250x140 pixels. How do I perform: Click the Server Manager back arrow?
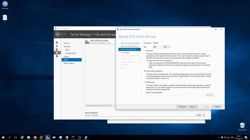coord(57,34)
